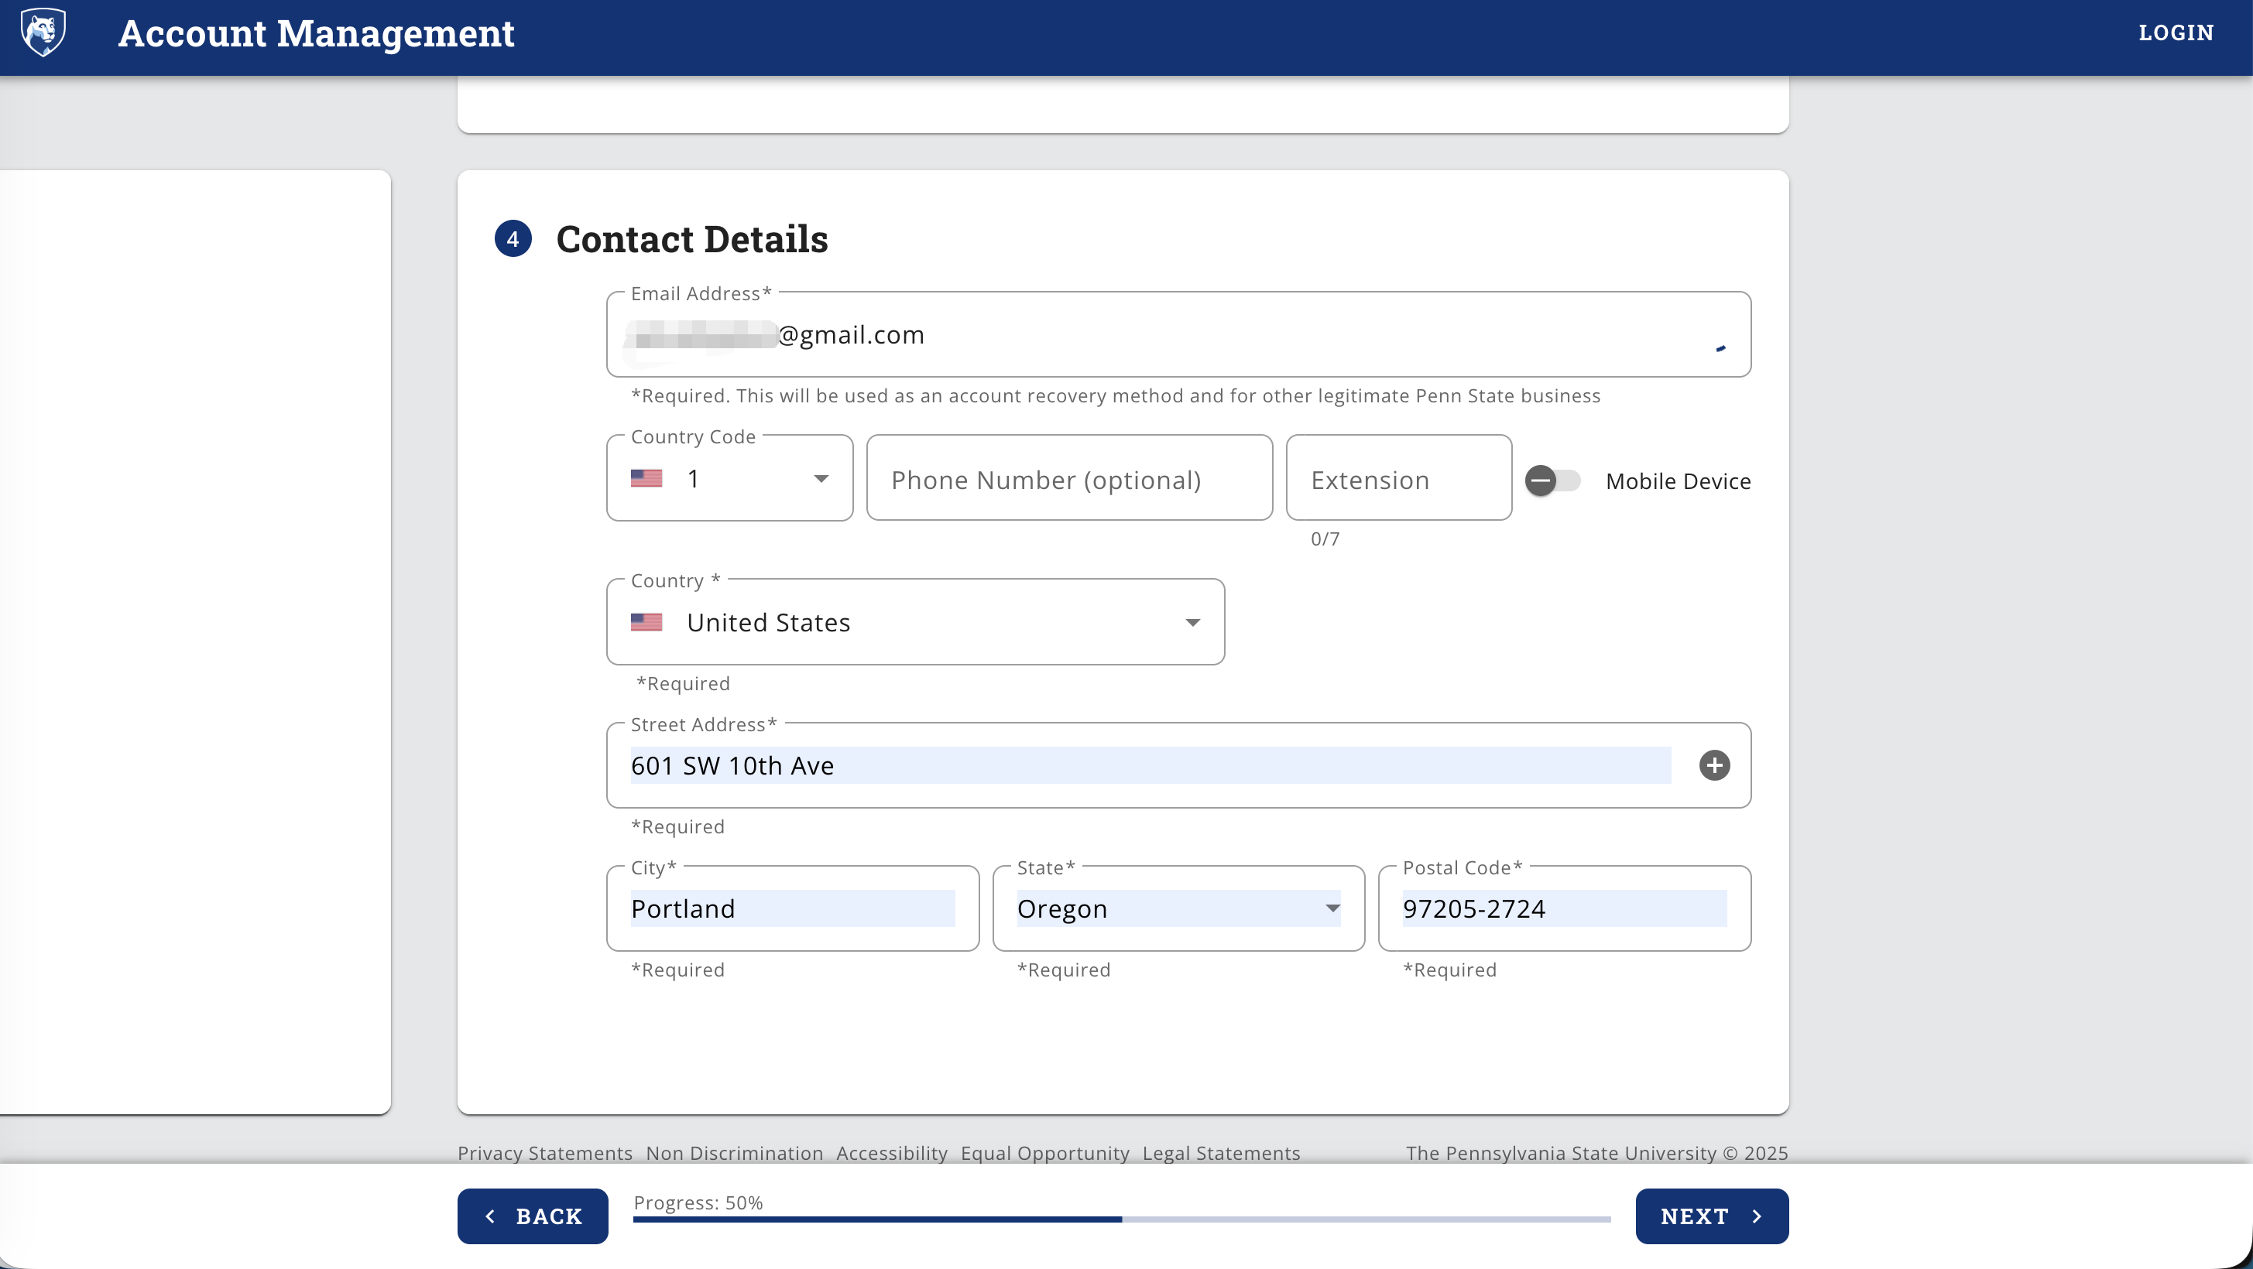Go back with the BACK button
Viewport: 2253px width, 1269px height.
533,1216
